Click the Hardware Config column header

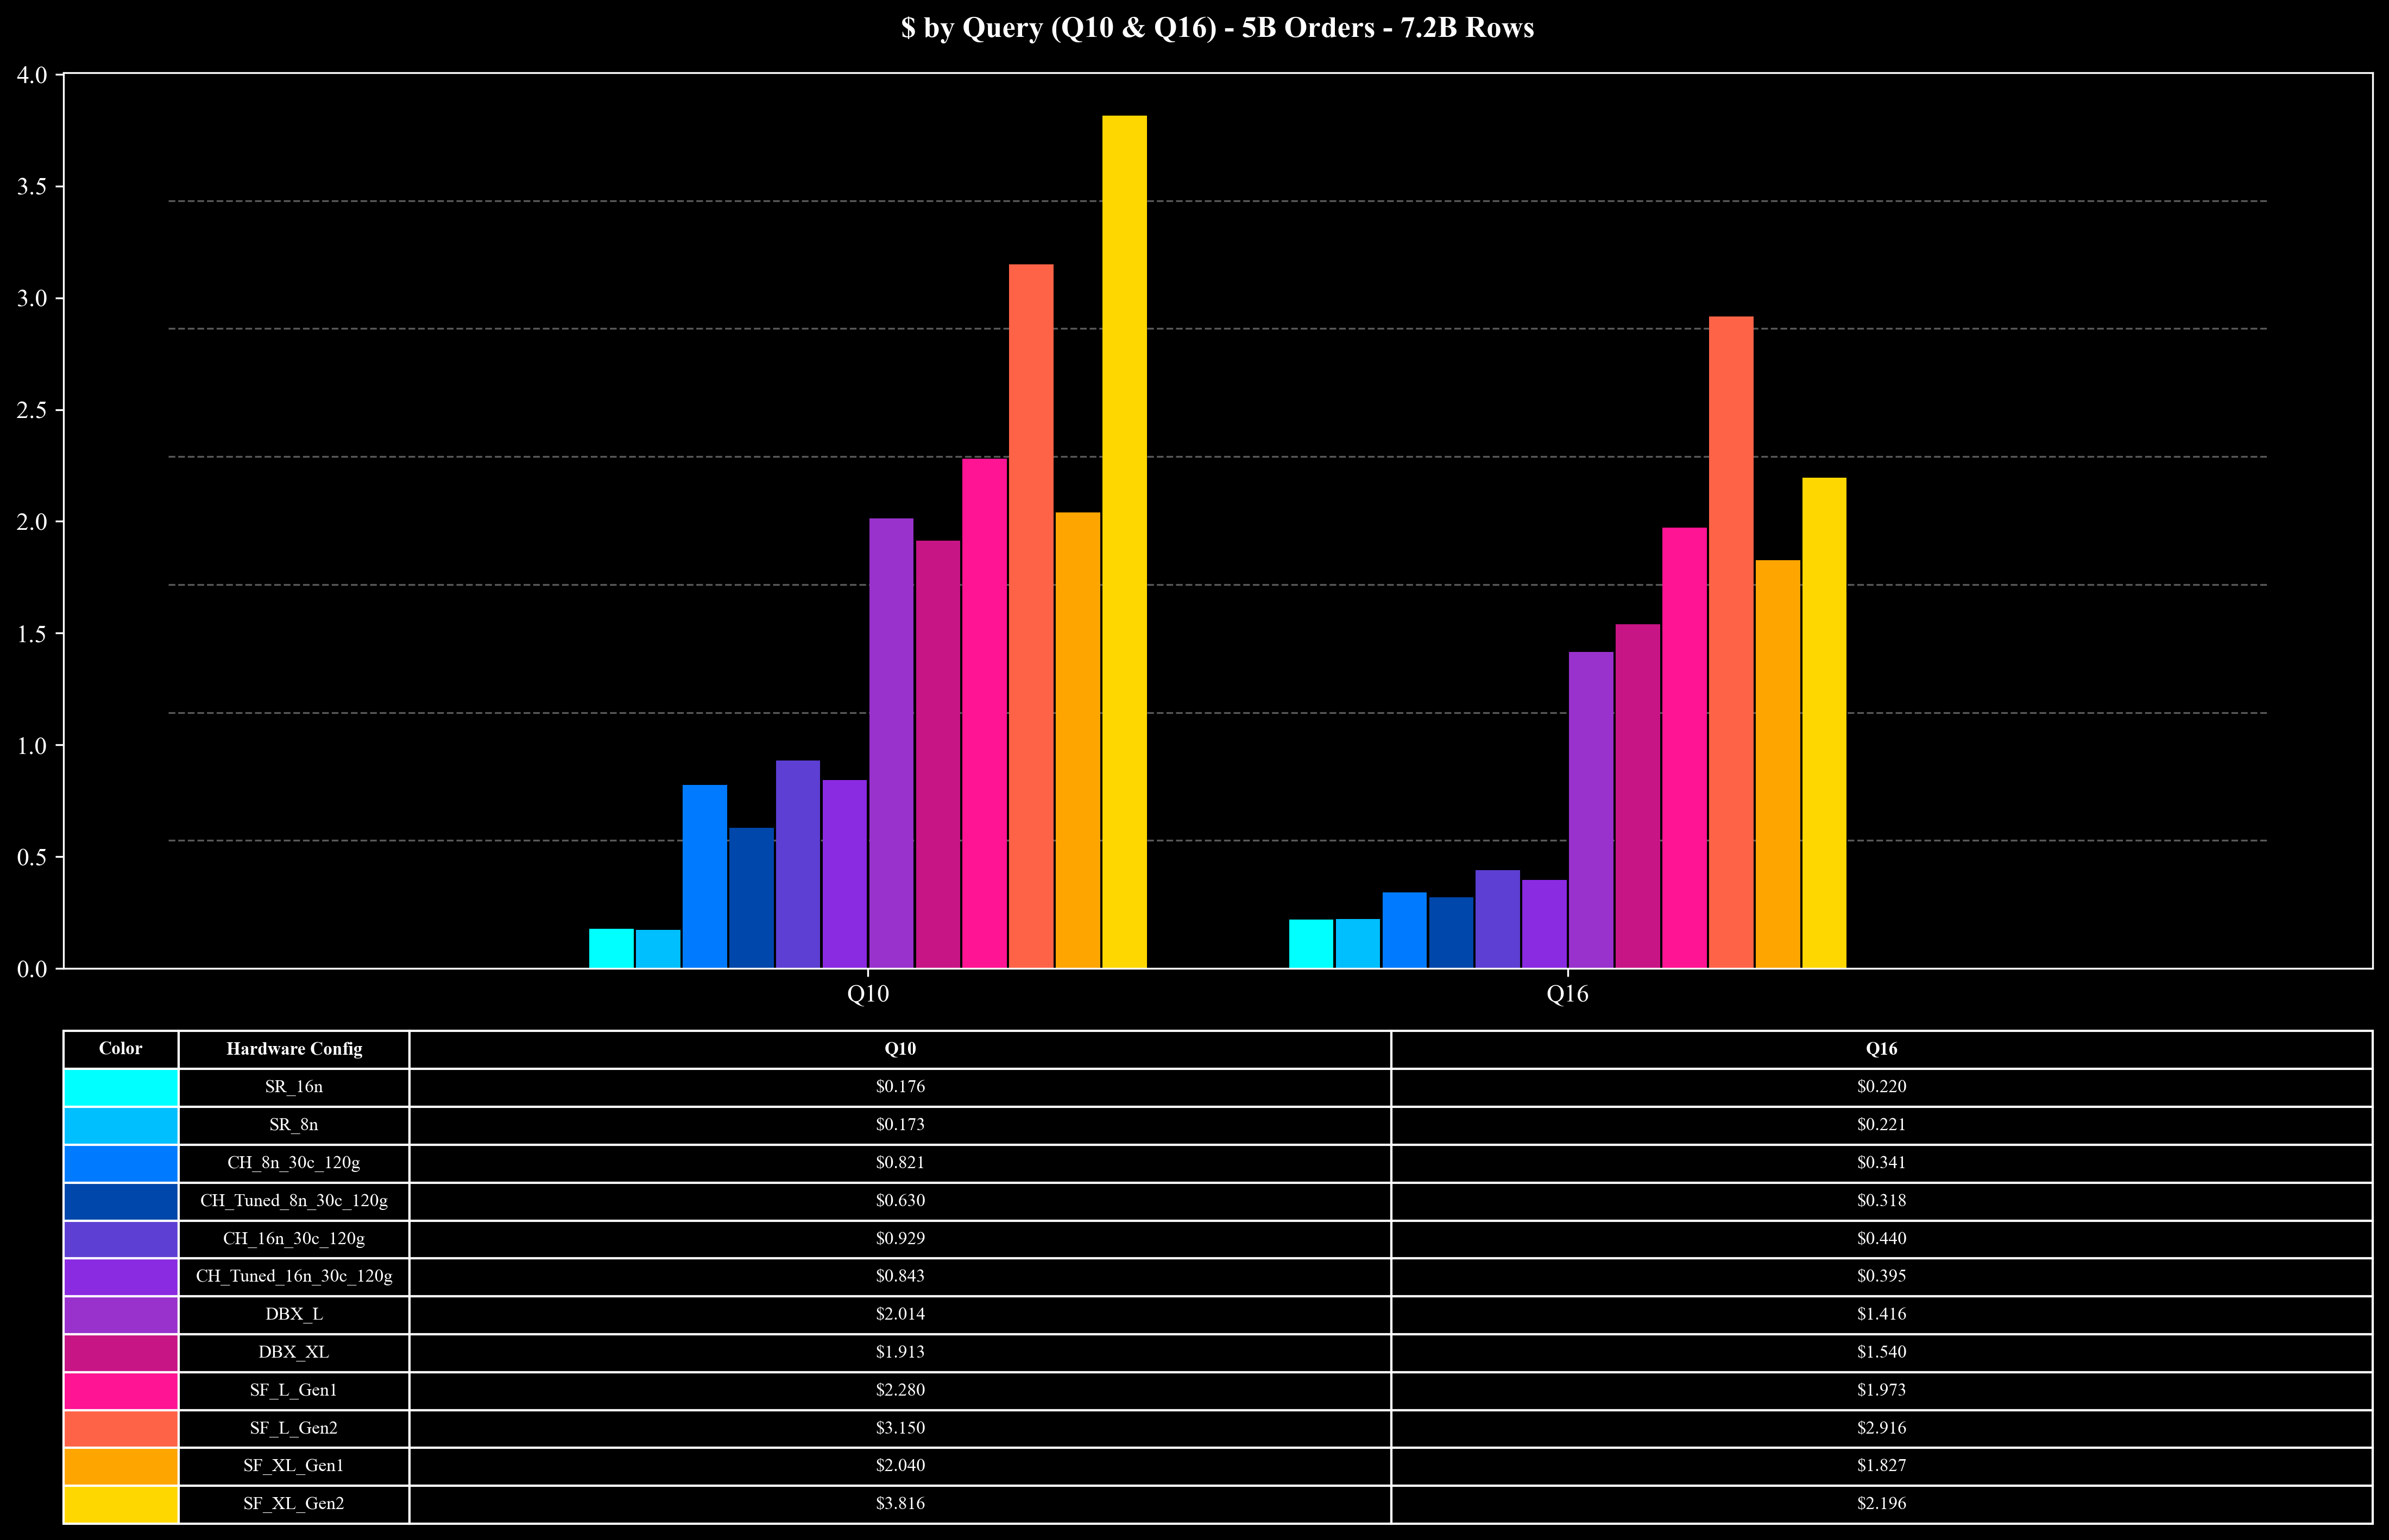(x=294, y=1049)
